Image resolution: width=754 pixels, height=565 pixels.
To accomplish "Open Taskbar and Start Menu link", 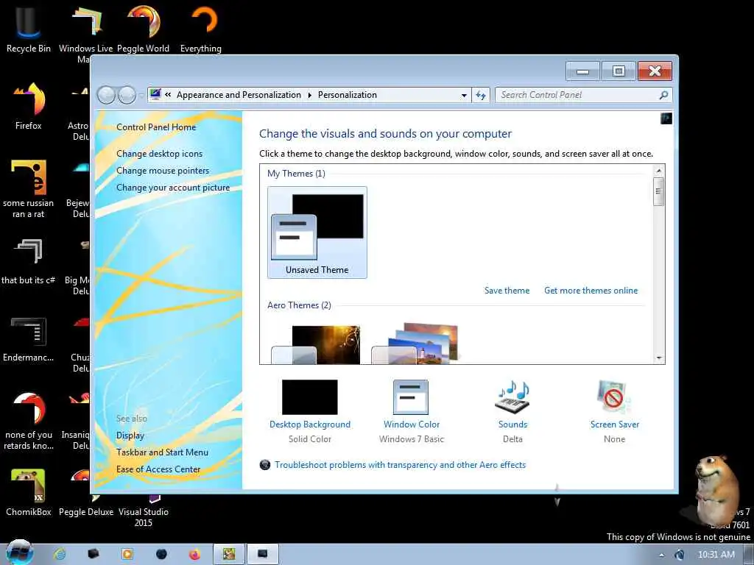I will 162,452.
